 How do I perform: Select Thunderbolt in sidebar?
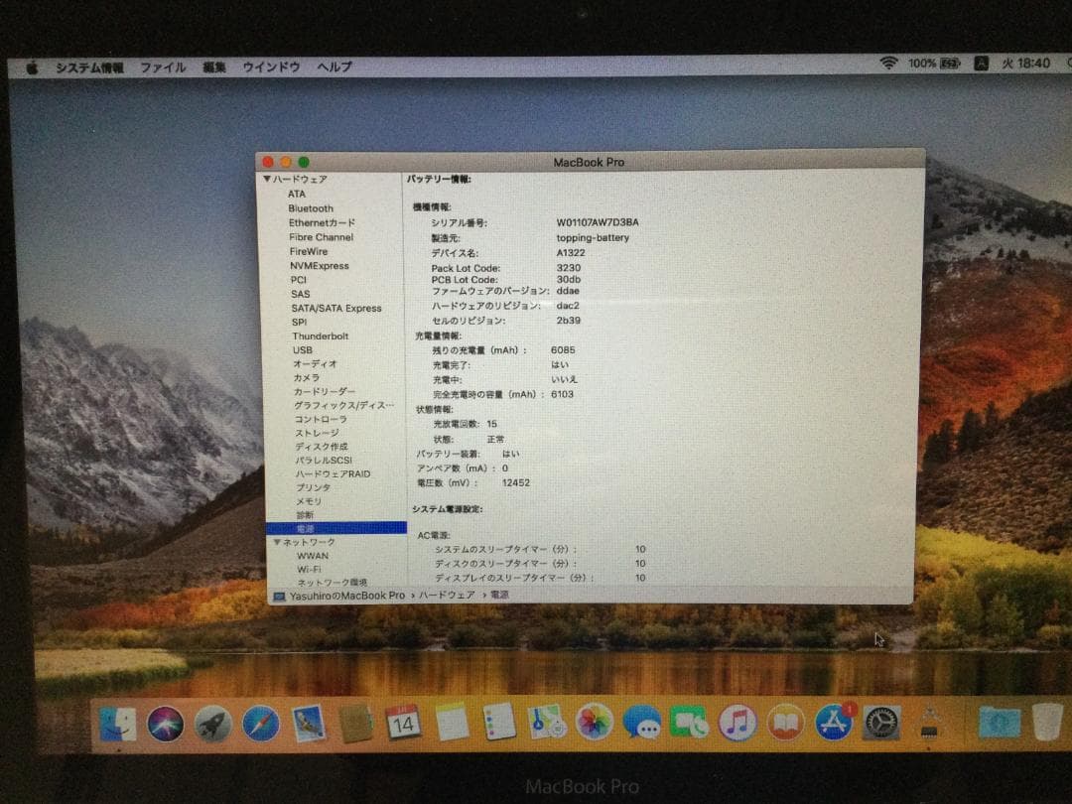tap(320, 336)
